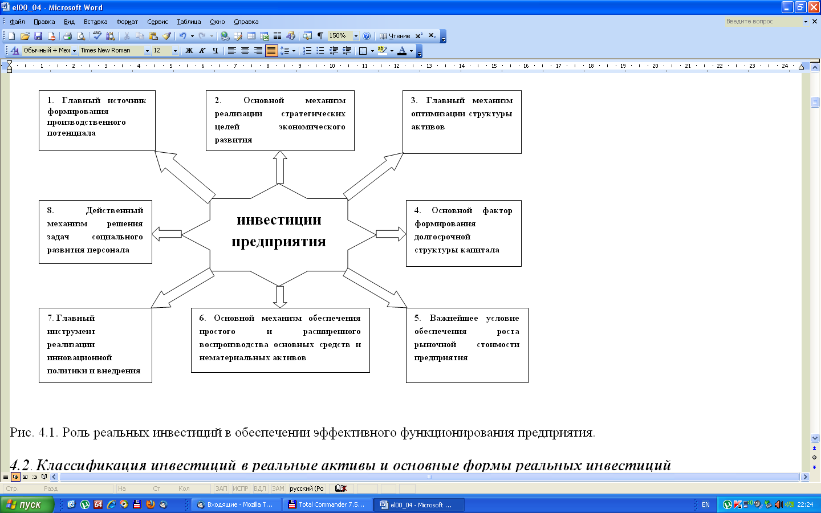This screenshot has width=821, height=513.
Task: Open the Справка menu
Action: coord(246,22)
